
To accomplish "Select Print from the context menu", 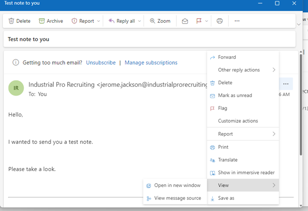I will pyautogui.click(x=243, y=147).
